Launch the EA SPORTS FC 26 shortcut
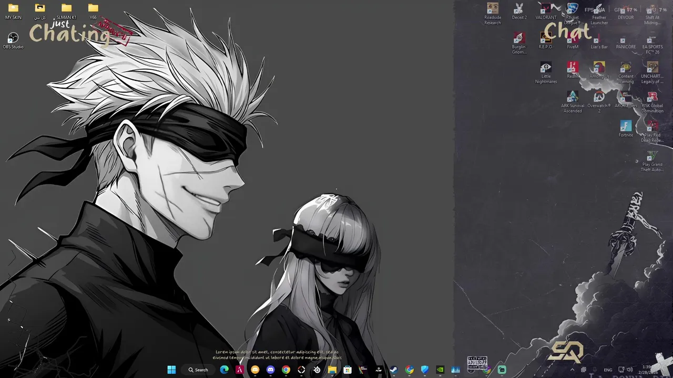The image size is (673, 378). [652, 43]
